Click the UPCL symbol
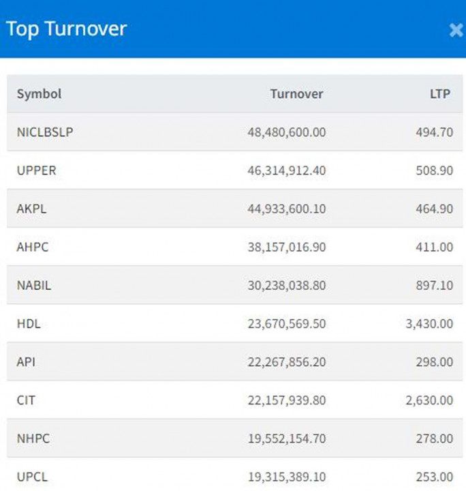 32,477
